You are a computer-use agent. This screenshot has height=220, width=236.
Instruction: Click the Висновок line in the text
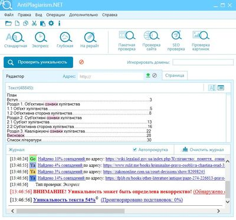(x=79, y=136)
